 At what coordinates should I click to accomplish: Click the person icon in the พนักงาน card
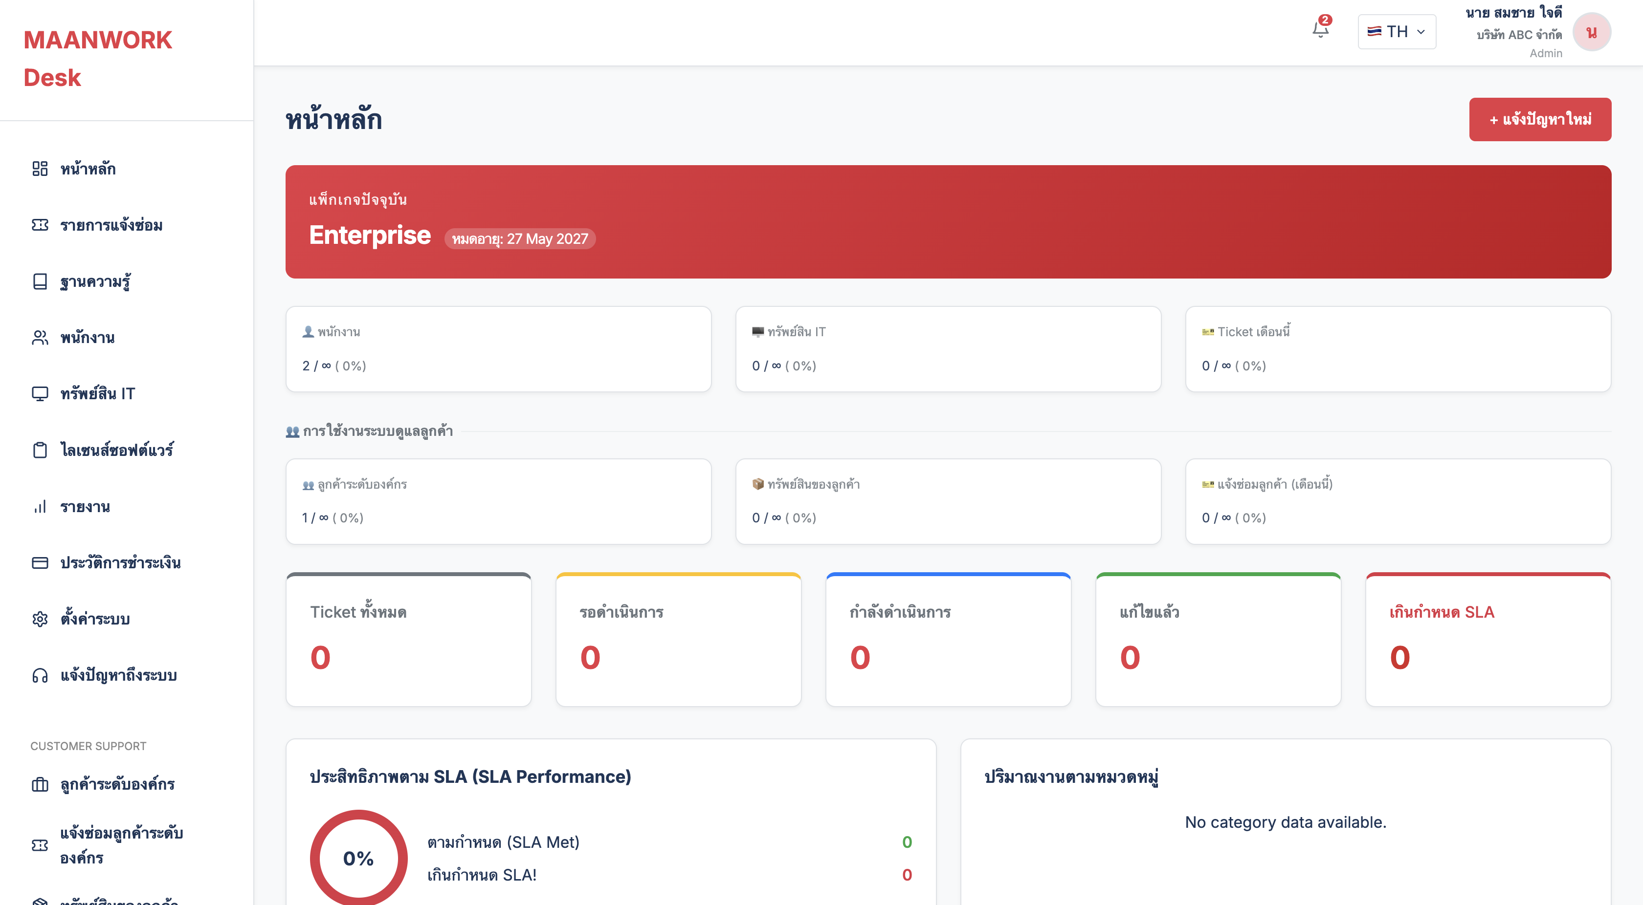[x=308, y=331]
